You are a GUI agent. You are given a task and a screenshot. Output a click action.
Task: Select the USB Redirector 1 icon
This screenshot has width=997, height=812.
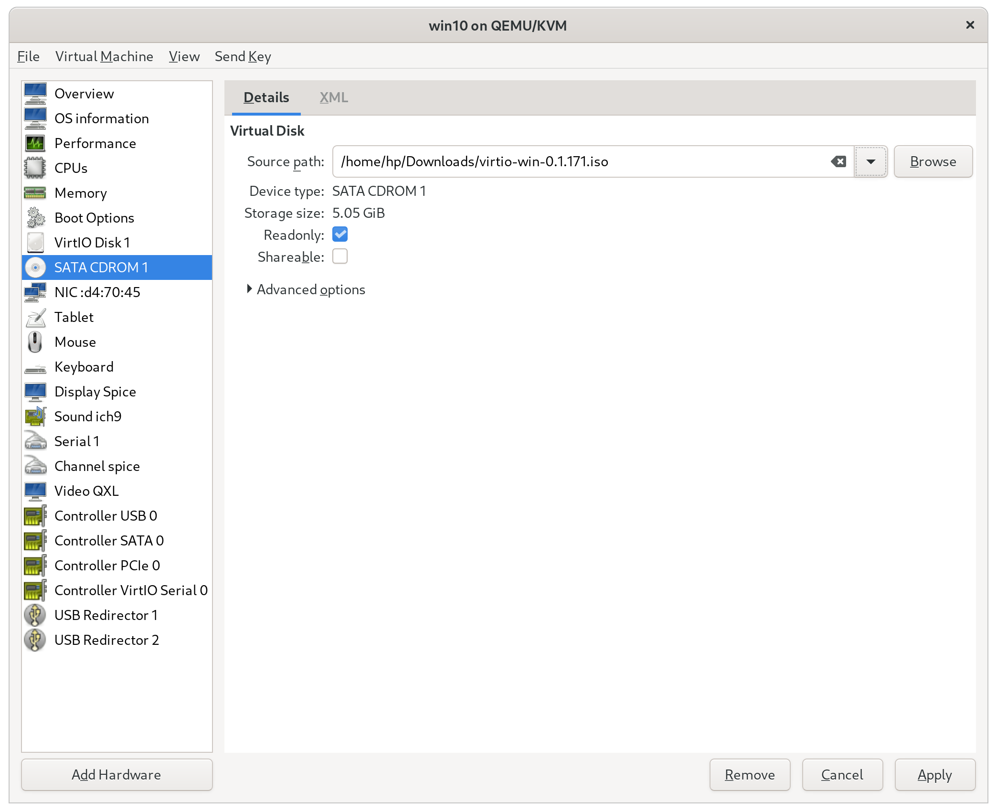tap(35, 615)
